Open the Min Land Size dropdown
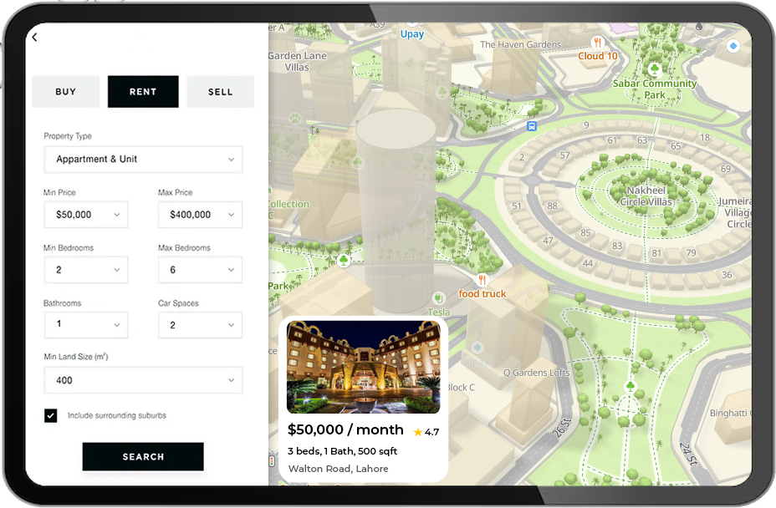 (143, 380)
